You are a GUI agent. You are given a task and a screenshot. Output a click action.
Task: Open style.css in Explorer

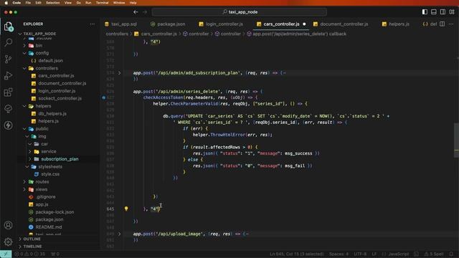tap(50, 174)
